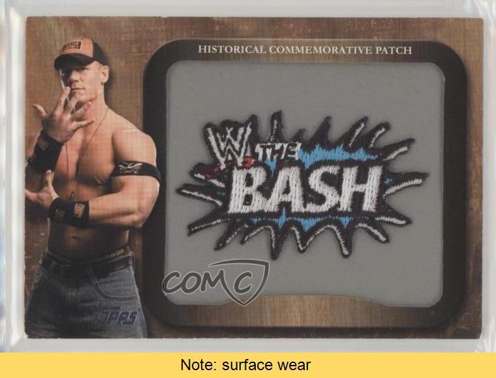The image size is (496, 378).
Task: Click the black wristband on the lower arm
Action: coord(70,212)
